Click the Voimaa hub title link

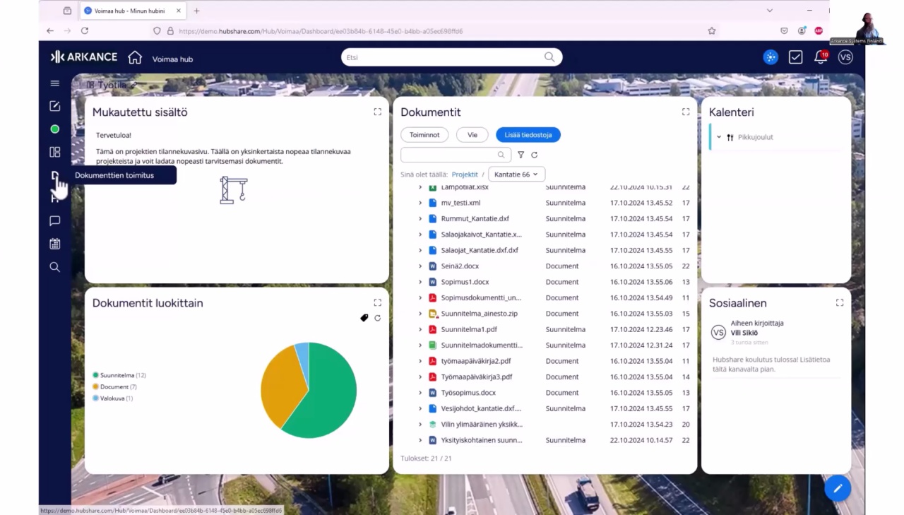pos(172,59)
